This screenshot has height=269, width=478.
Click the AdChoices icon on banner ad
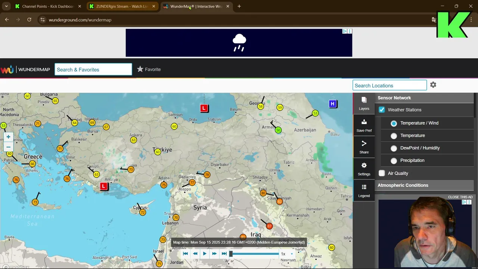click(x=345, y=31)
